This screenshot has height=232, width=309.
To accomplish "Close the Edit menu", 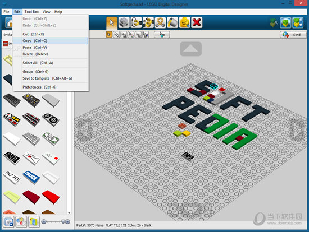I will coord(17,12).
